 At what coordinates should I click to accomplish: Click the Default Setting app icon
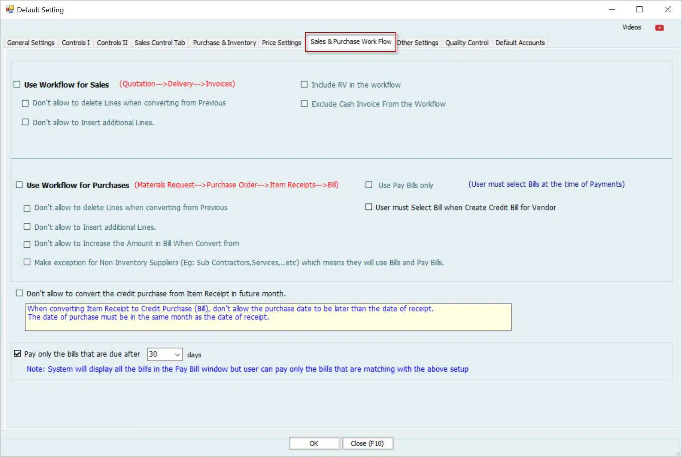point(10,10)
